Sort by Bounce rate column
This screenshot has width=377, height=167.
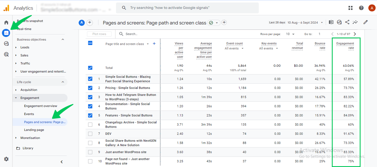(320, 46)
